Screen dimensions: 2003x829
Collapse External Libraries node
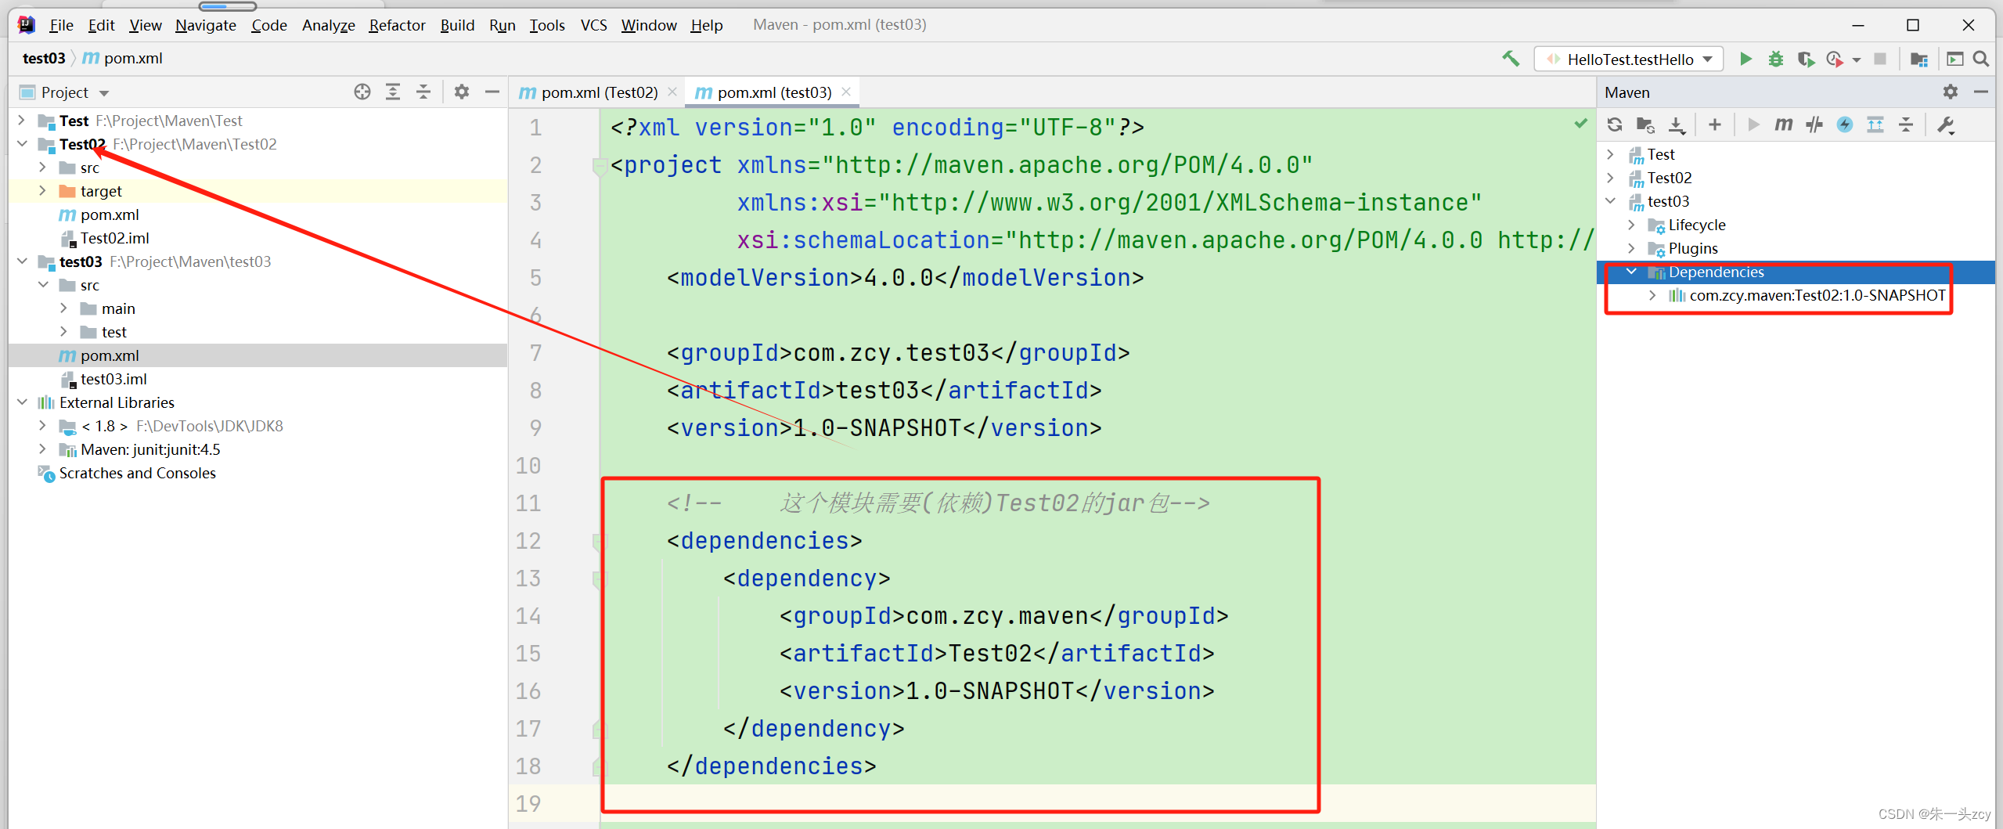(22, 402)
